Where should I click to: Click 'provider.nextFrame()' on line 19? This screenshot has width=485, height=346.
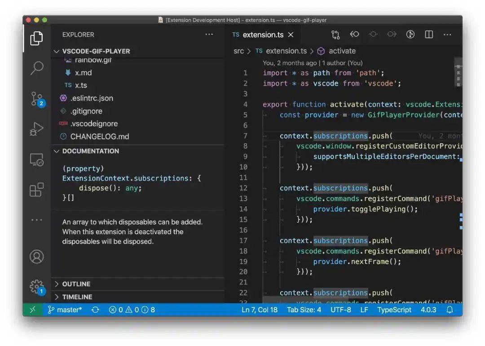(357, 262)
